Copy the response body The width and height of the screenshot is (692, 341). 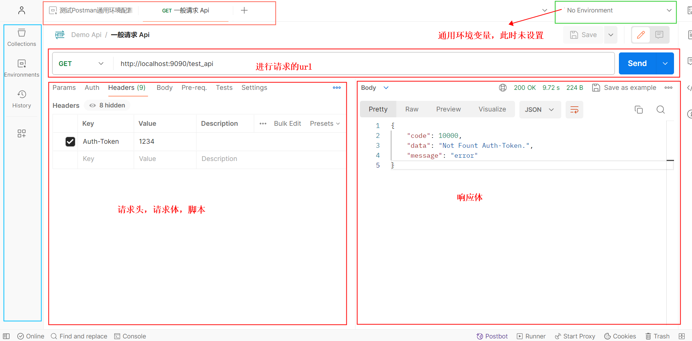click(639, 110)
